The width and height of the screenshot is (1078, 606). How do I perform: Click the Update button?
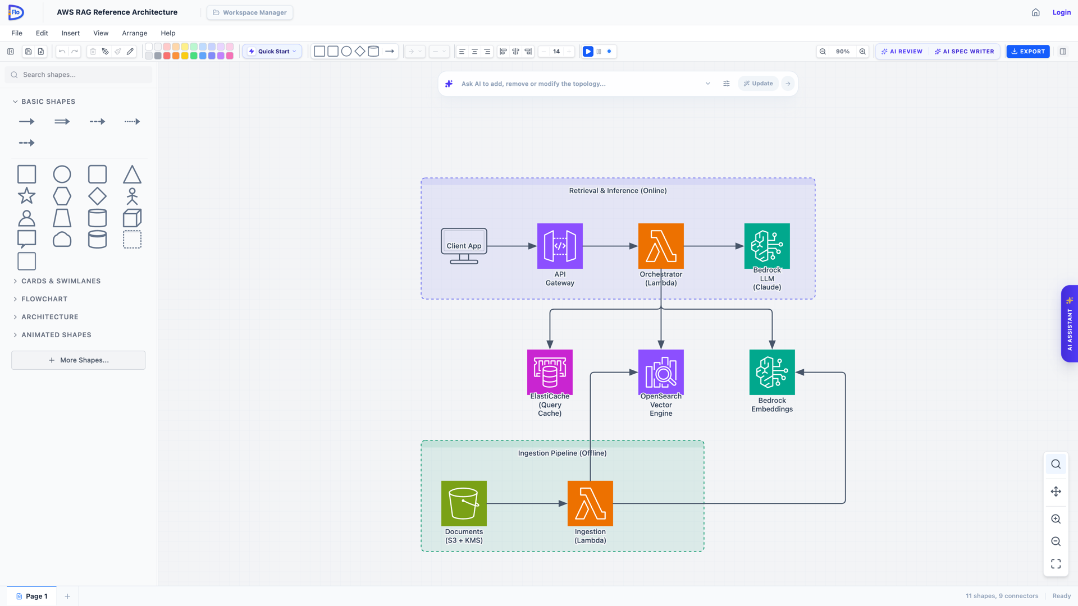click(x=759, y=84)
